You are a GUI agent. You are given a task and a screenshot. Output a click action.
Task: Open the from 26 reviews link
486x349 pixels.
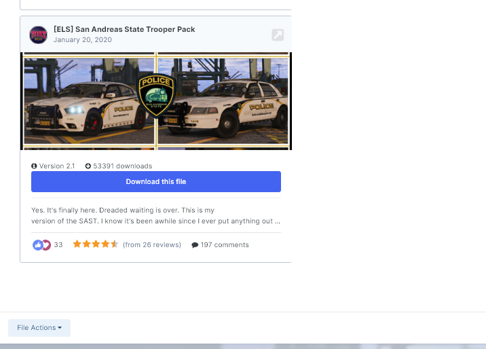[152, 245]
